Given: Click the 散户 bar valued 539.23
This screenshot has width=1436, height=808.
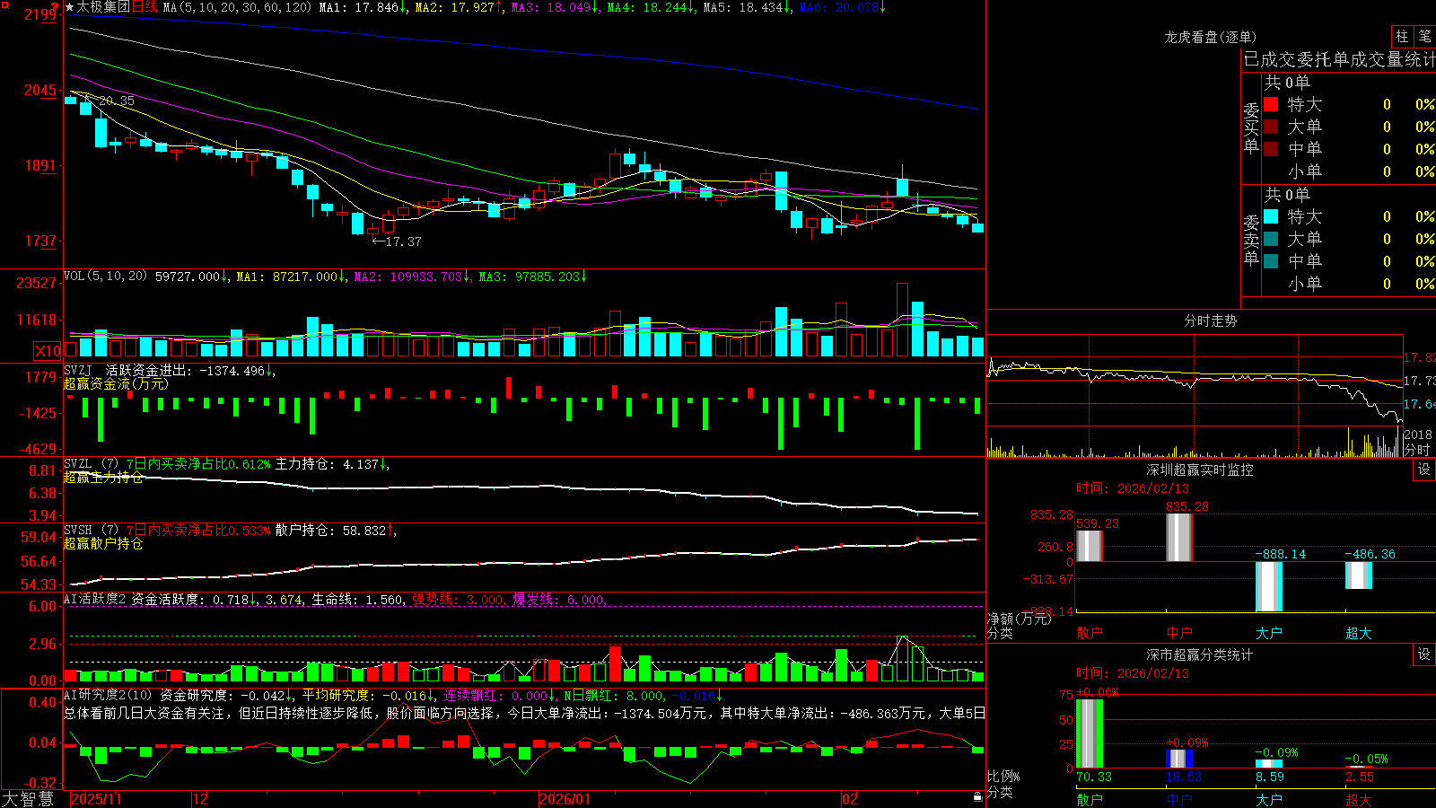Looking at the screenshot, I should [1090, 546].
